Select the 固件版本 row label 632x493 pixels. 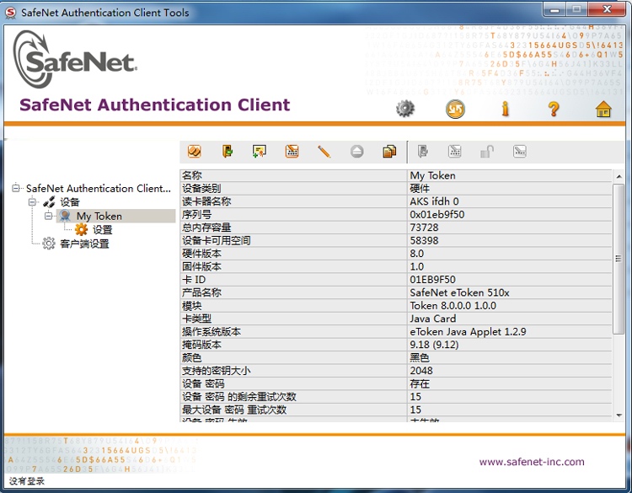[x=201, y=266]
